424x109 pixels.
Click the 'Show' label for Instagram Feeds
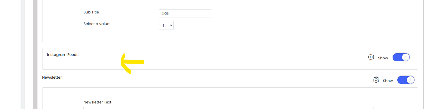click(383, 58)
